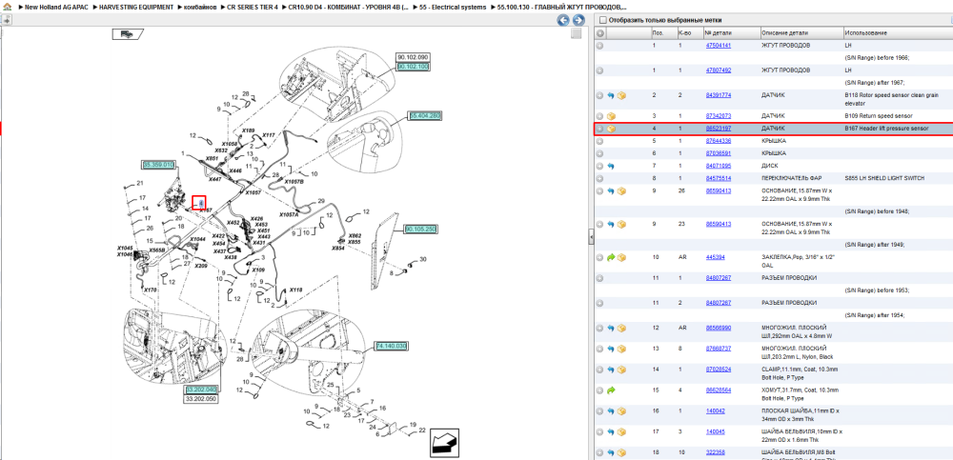This screenshot has width=953, height=460.
Task: Click the package box icon for part 87342873
Action: point(611,116)
